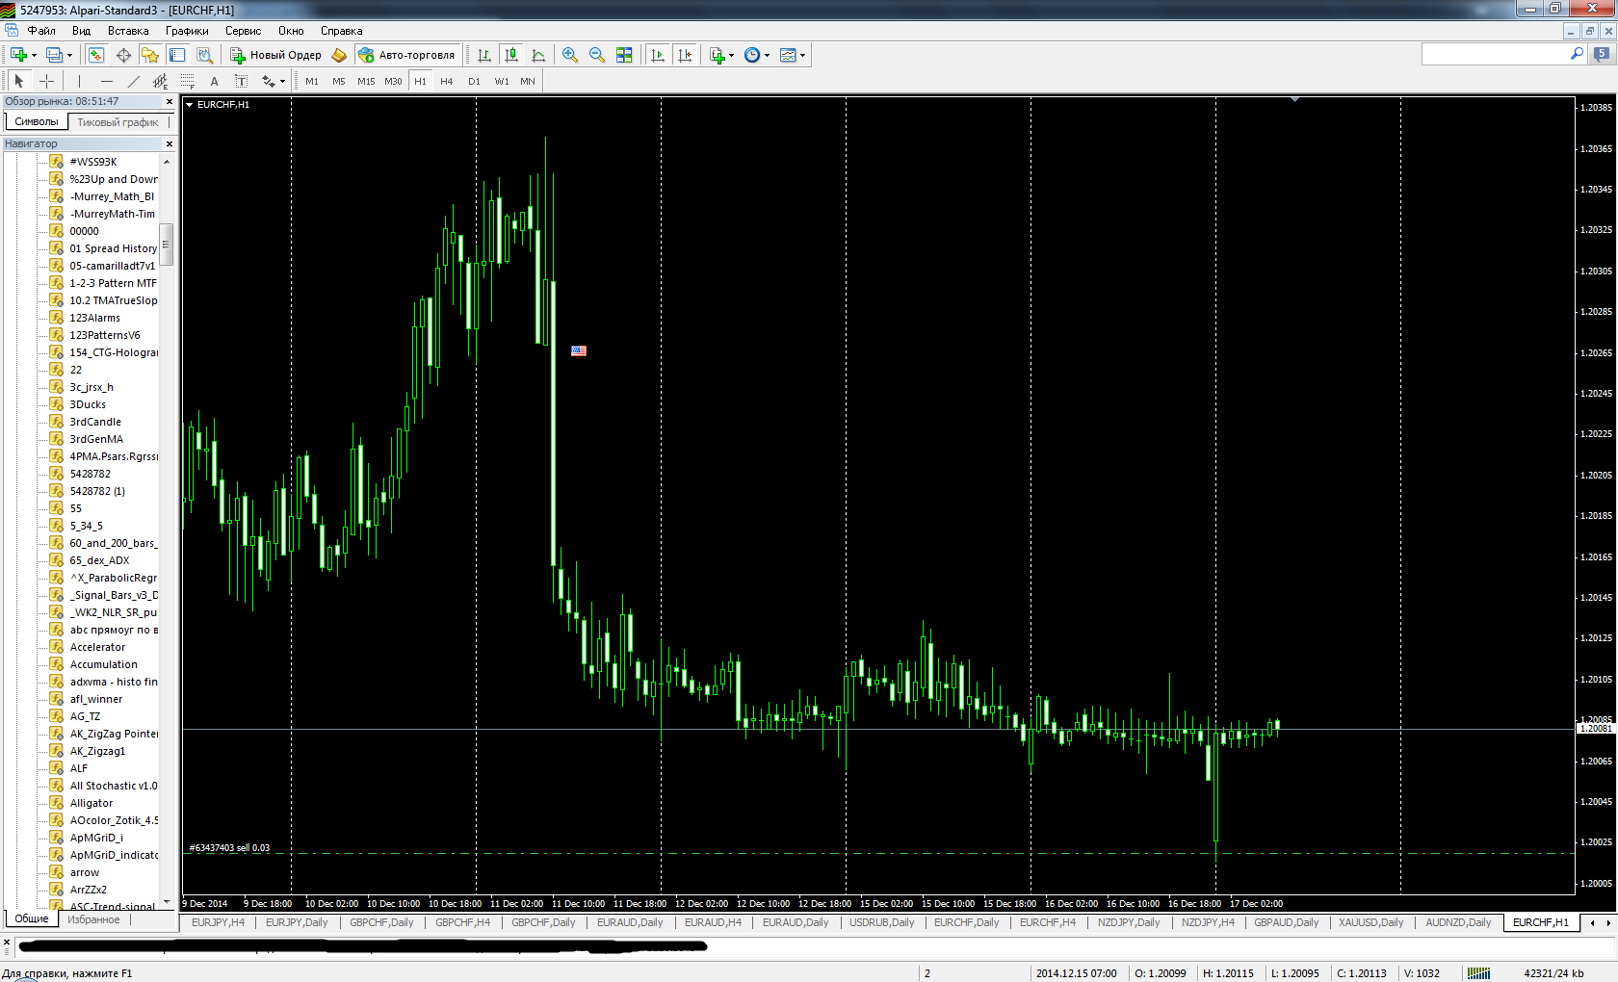
Task: Select the equidistant channel tool
Action: 160,81
